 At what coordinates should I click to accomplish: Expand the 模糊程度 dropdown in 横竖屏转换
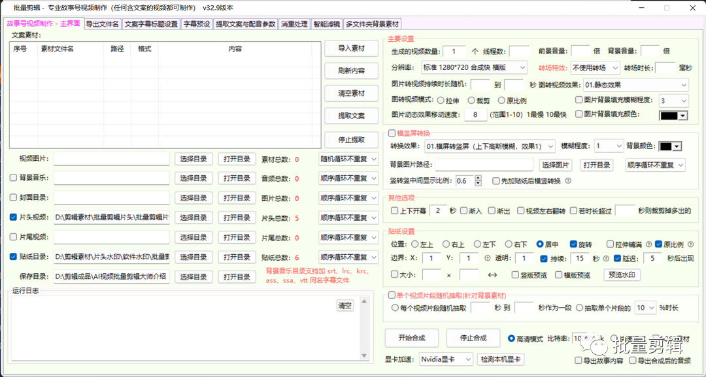(609, 146)
